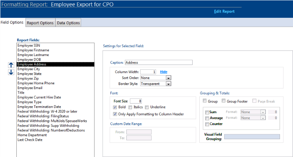The image size is (293, 157).
Task: Open the Average Format dropdown
Action: (x=263, y=118)
